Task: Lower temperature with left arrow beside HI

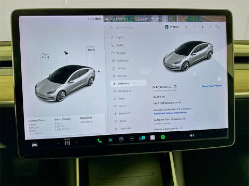Action: pos(59,143)
